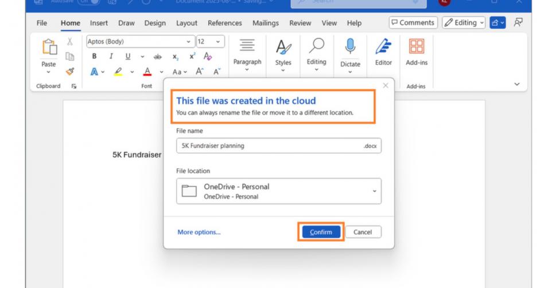Close the cloud file dialog
Screen dimensions: 552x288
coord(386,85)
